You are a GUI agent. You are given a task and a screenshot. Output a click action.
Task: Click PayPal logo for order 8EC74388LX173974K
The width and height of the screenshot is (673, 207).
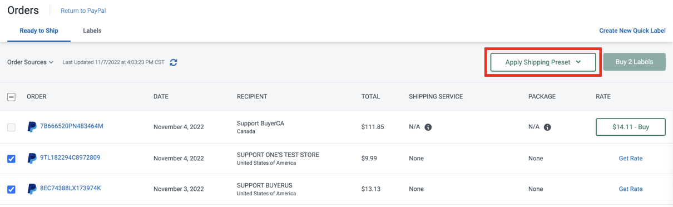coord(32,189)
